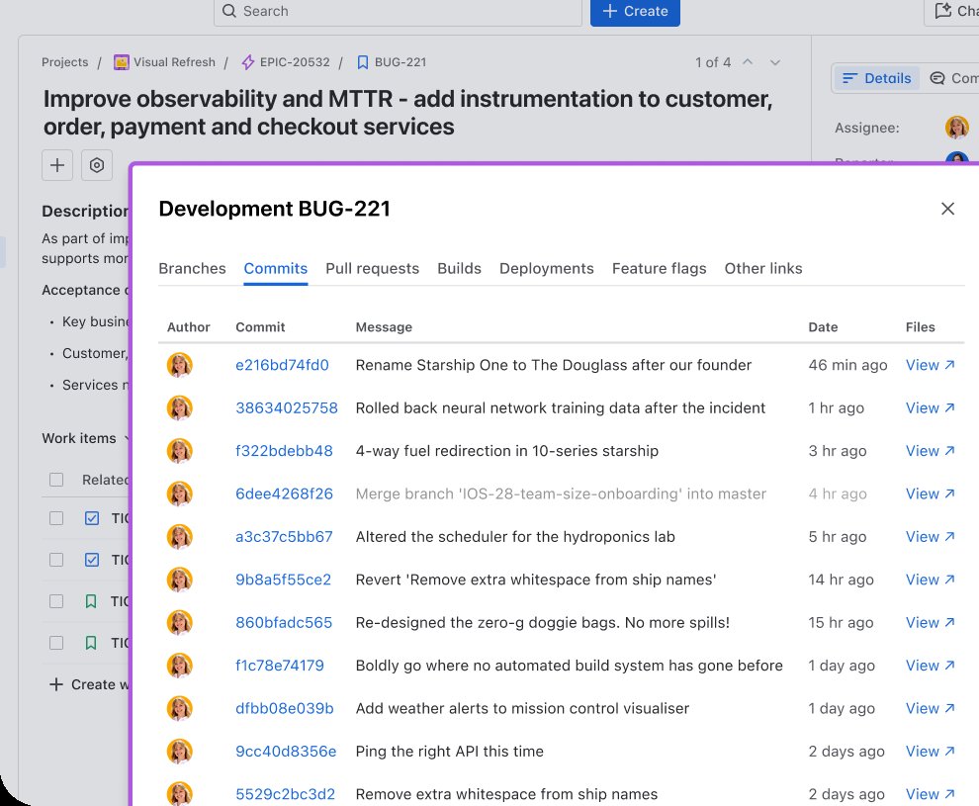Open the Other links tab
Viewport: 979px width, 806px height.
click(x=763, y=268)
